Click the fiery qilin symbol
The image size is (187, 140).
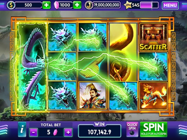tap(153, 95)
